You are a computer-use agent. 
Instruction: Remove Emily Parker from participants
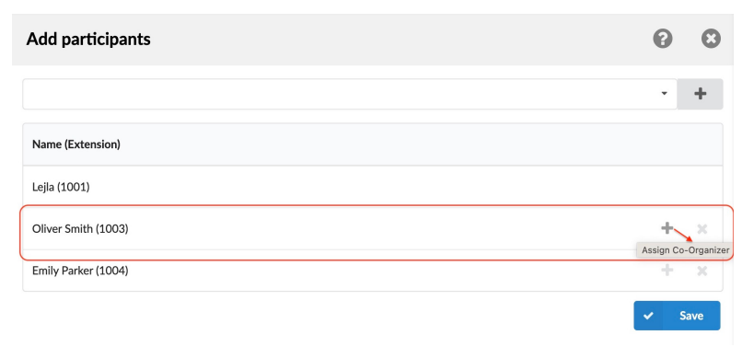(x=702, y=271)
